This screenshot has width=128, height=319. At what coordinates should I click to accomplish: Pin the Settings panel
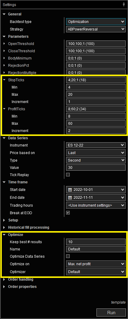[124, 5]
